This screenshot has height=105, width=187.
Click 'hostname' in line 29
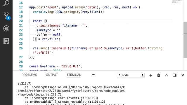pos(47,66)
